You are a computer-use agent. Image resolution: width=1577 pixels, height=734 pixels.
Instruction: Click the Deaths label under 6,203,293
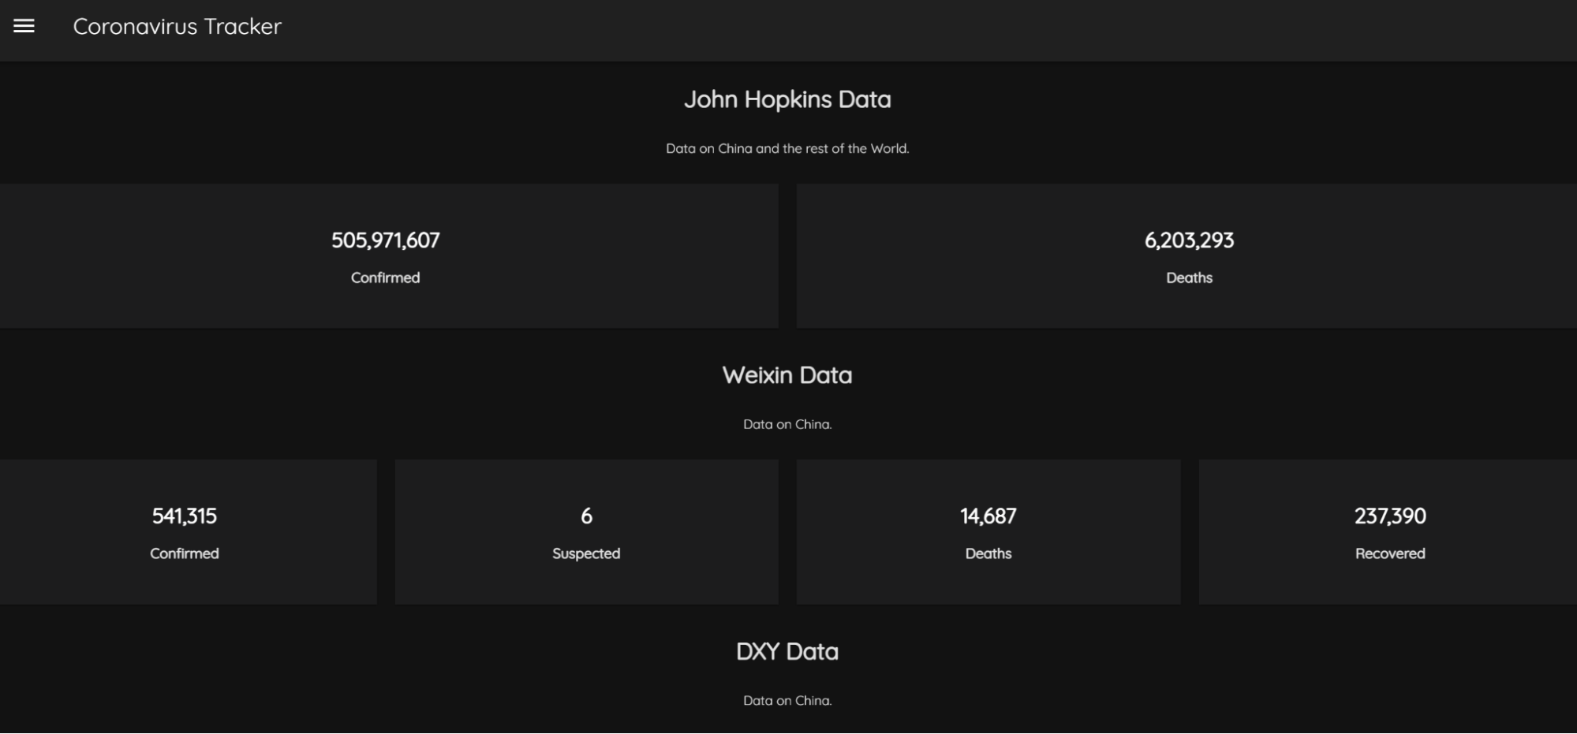pyautogui.click(x=1189, y=278)
